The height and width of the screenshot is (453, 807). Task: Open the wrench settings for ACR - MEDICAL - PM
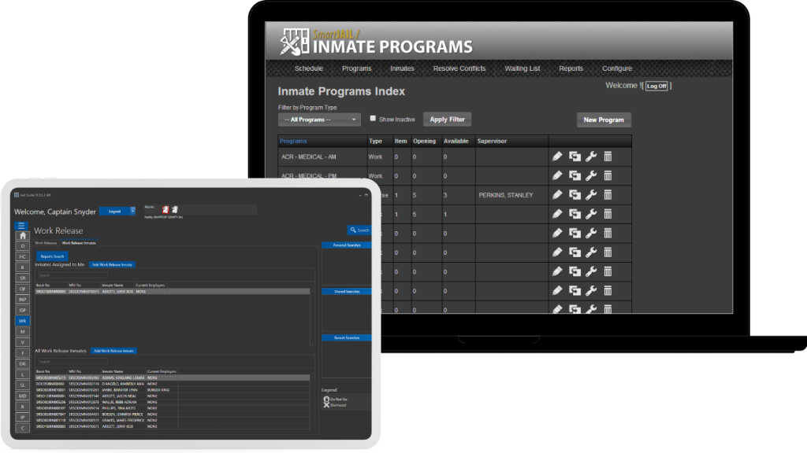click(591, 176)
